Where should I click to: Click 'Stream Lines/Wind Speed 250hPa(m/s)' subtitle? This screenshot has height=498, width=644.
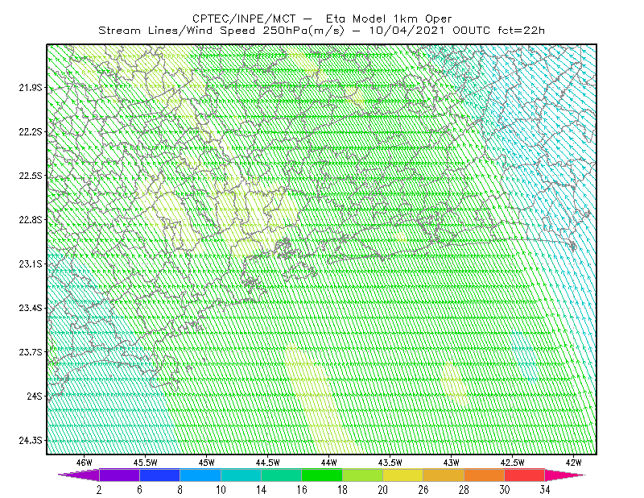221,31
